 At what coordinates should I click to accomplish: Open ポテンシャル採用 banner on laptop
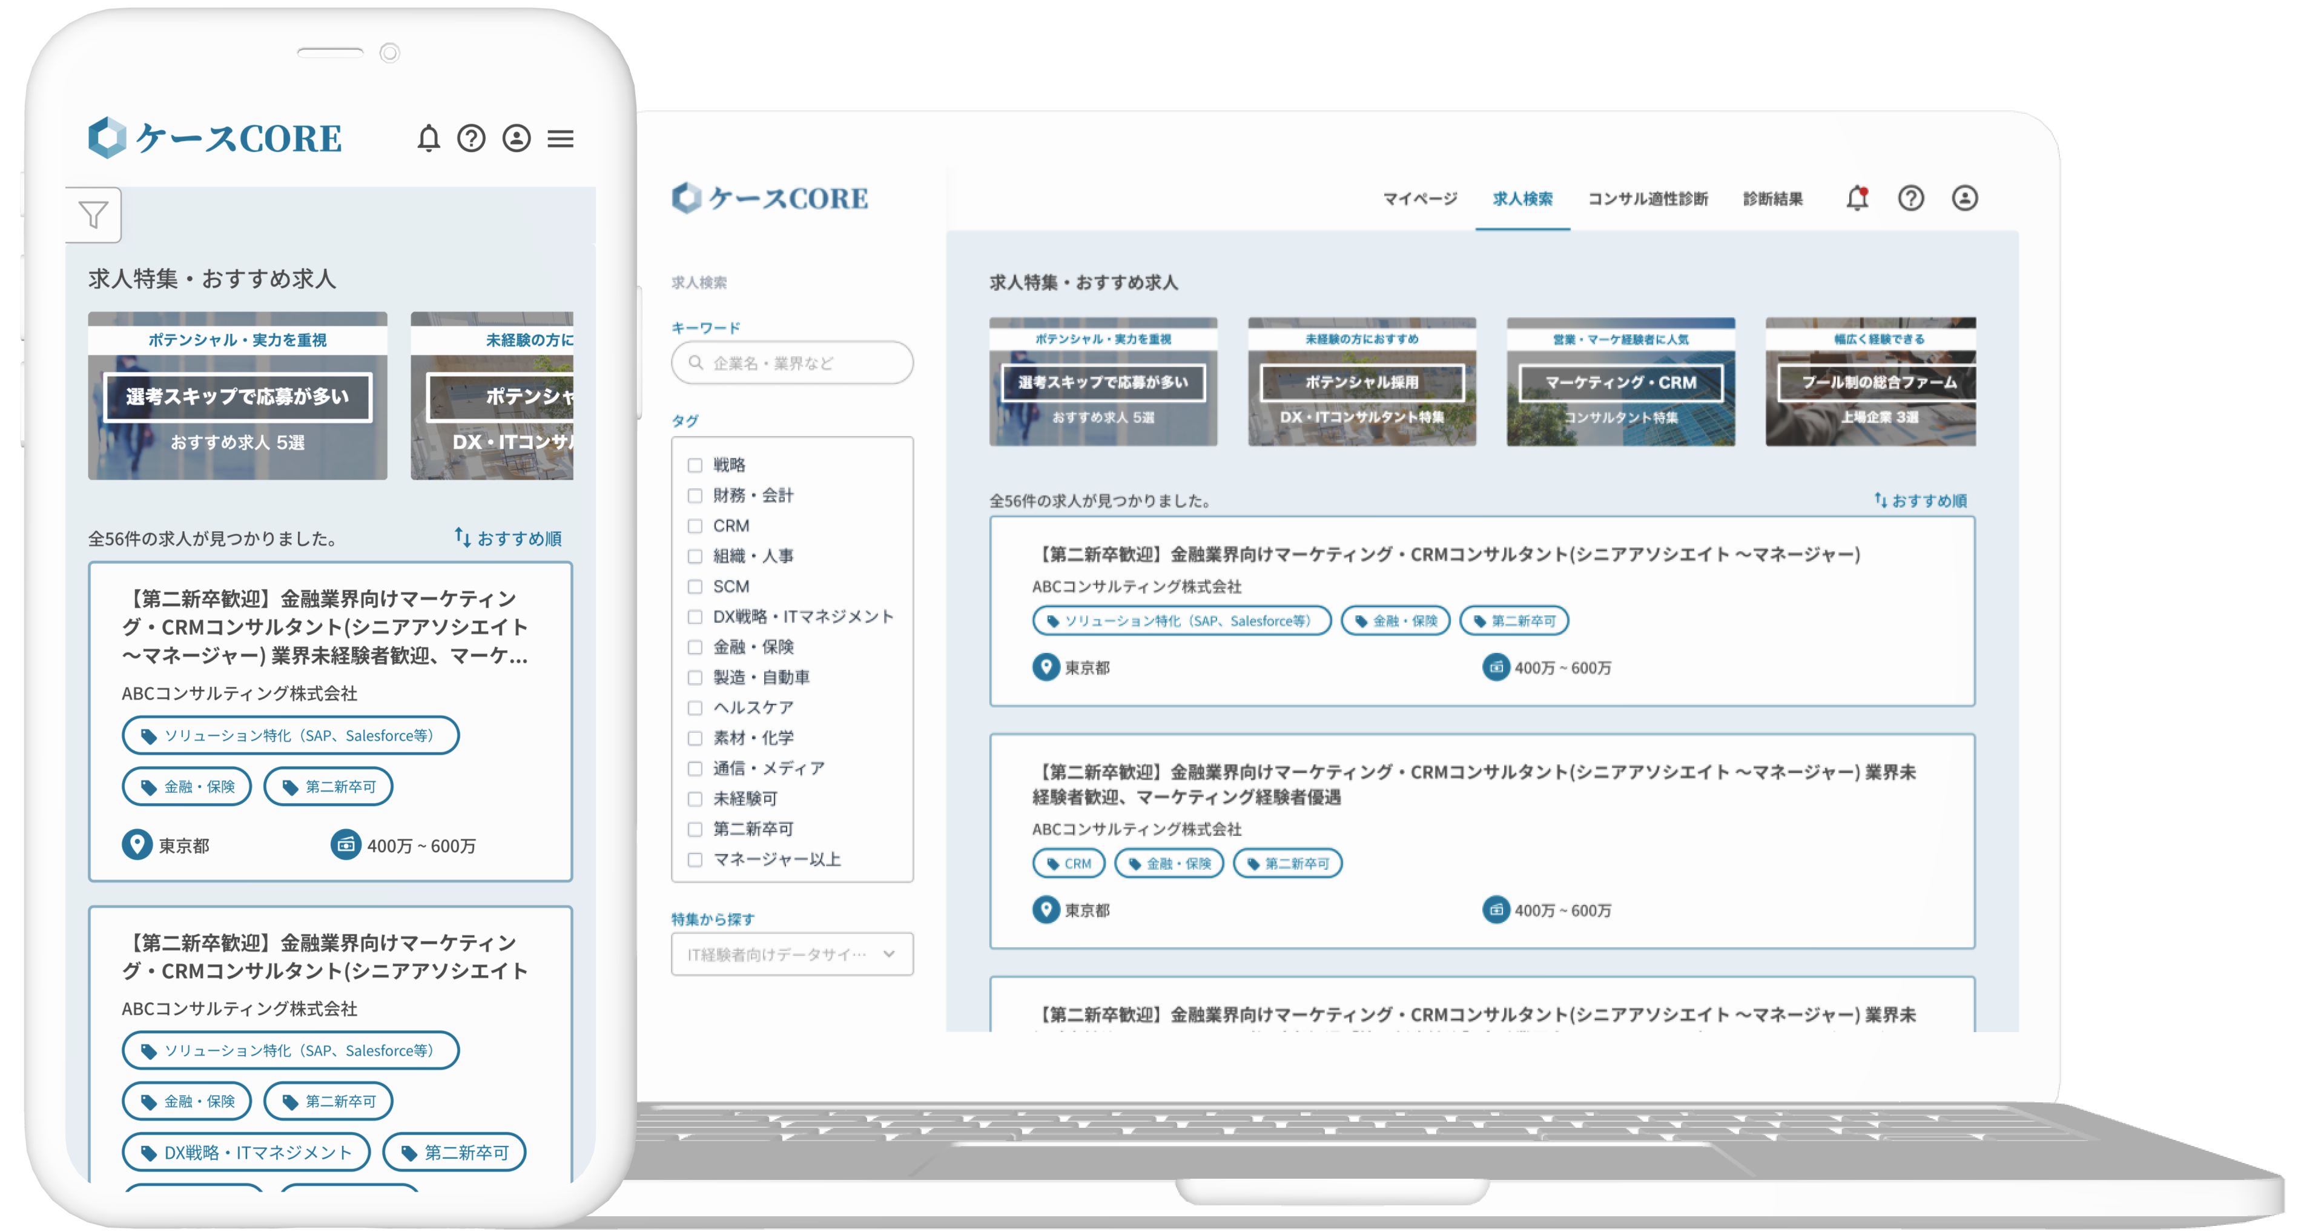(x=1362, y=382)
